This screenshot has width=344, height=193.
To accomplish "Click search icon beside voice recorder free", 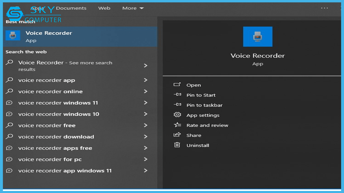I will 9,125.
